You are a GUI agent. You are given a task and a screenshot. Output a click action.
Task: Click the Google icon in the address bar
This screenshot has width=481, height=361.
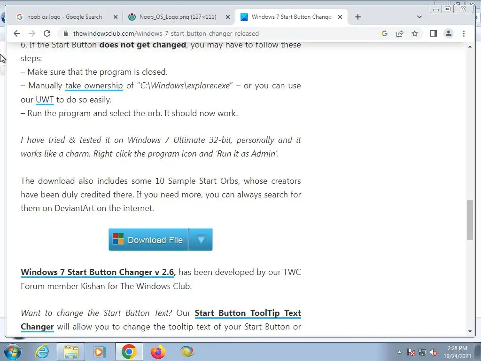click(x=384, y=33)
